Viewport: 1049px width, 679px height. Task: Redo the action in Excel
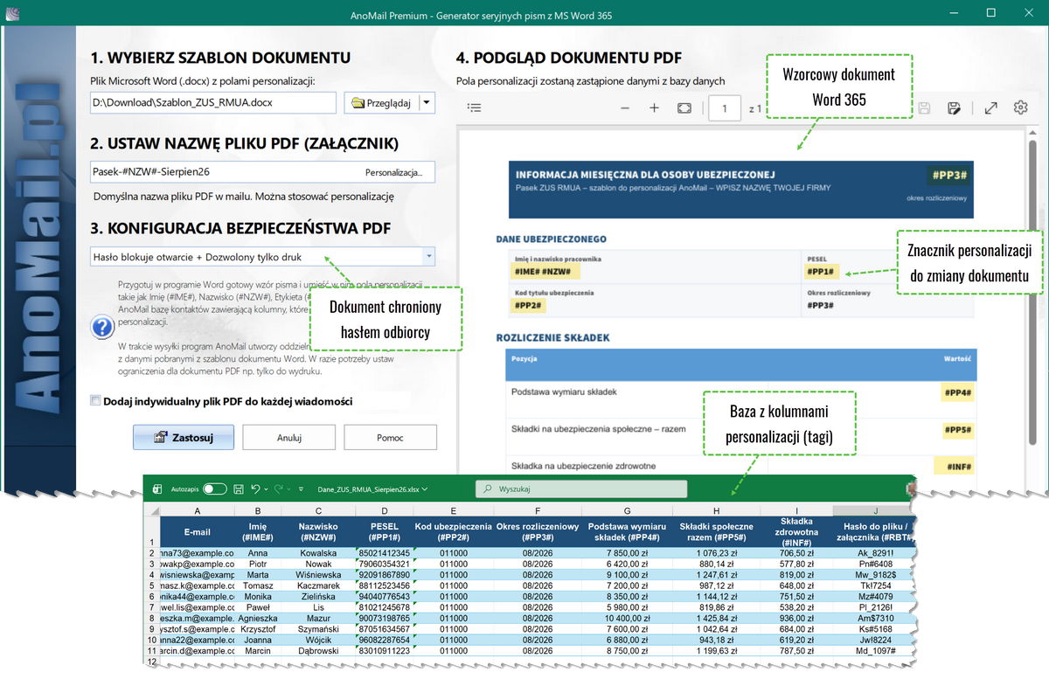[x=279, y=489]
